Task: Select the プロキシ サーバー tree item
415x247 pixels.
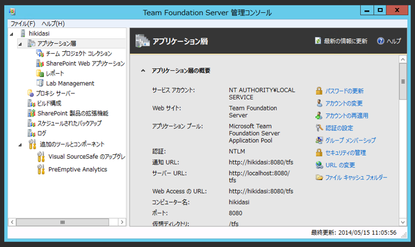Action: click(x=56, y=93)
